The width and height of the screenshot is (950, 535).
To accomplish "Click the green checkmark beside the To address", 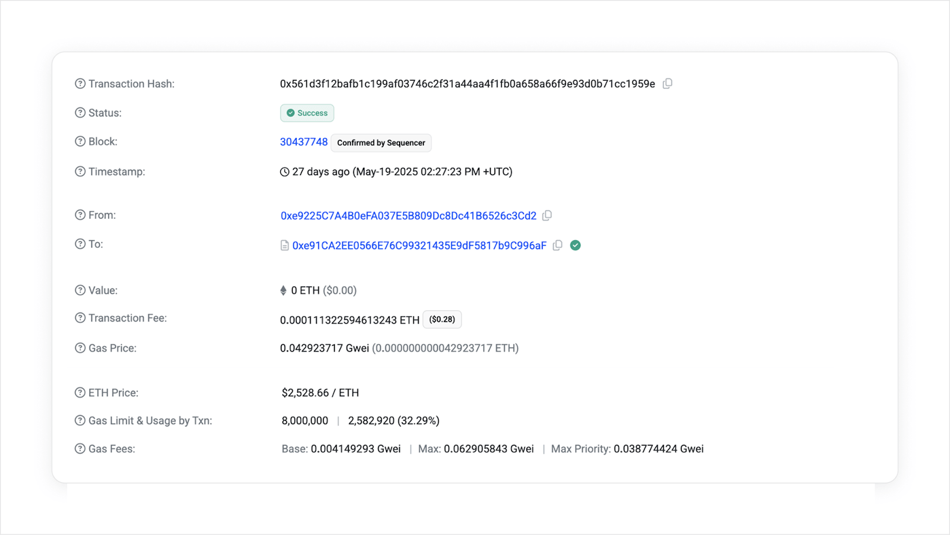I will pyautogui.click(x=575, y=245).
